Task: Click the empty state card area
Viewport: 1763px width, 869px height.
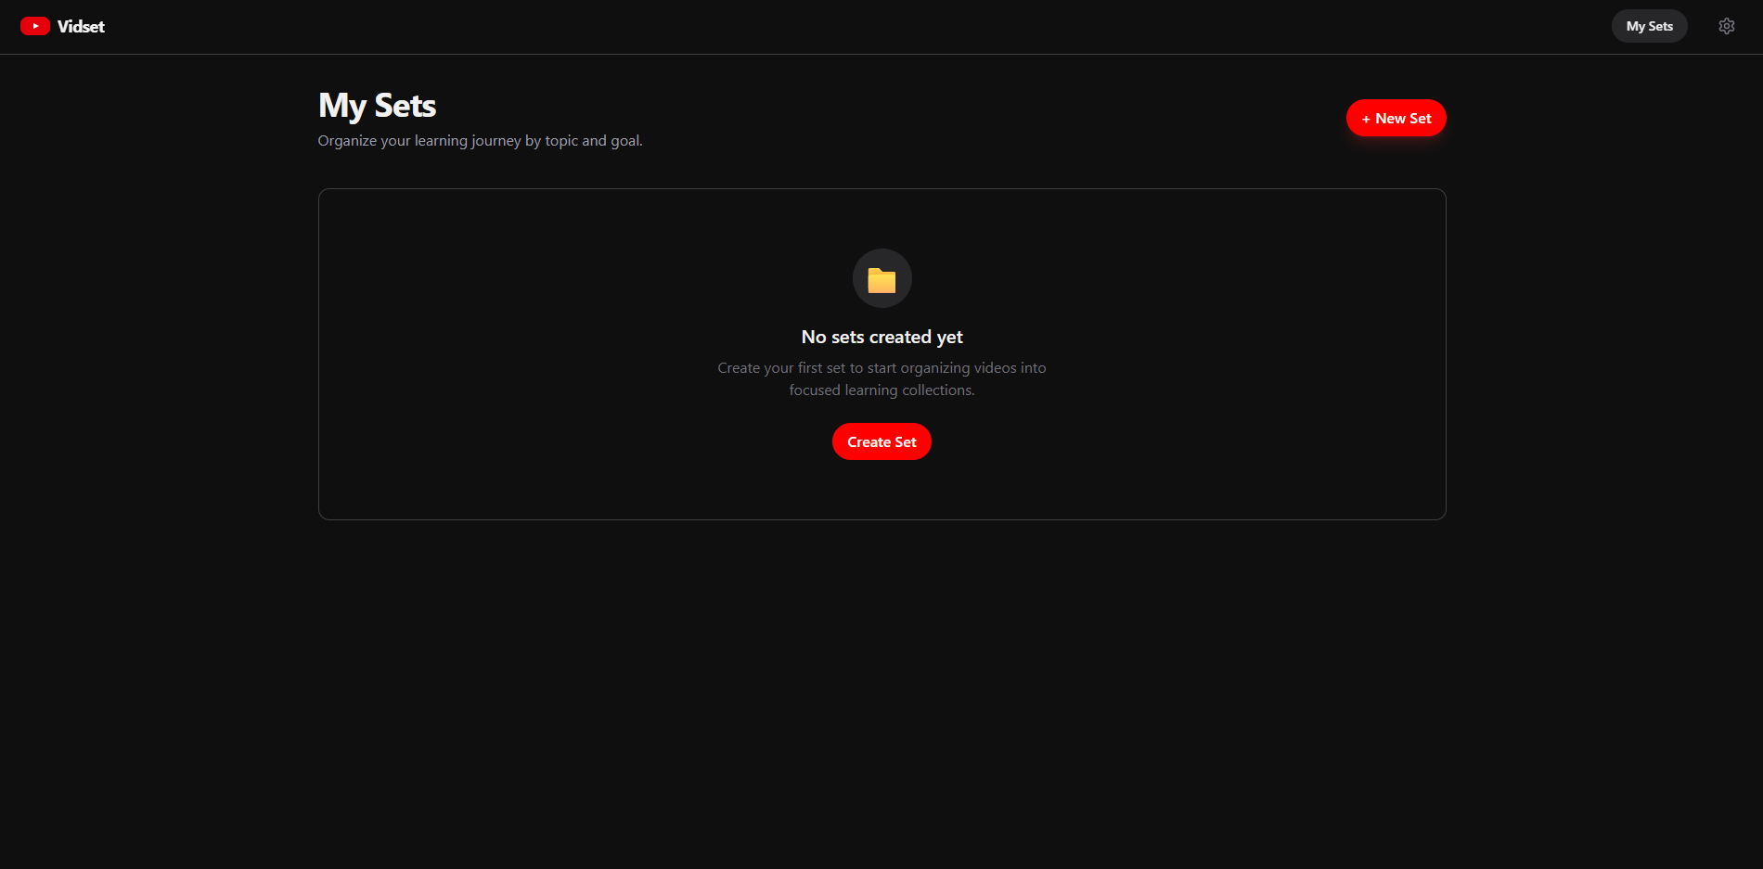Action: 881,355
